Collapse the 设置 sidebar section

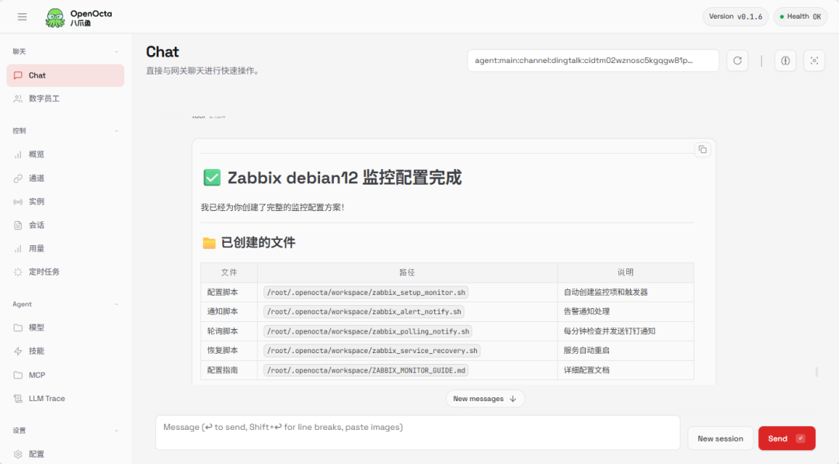pos(116,431)
